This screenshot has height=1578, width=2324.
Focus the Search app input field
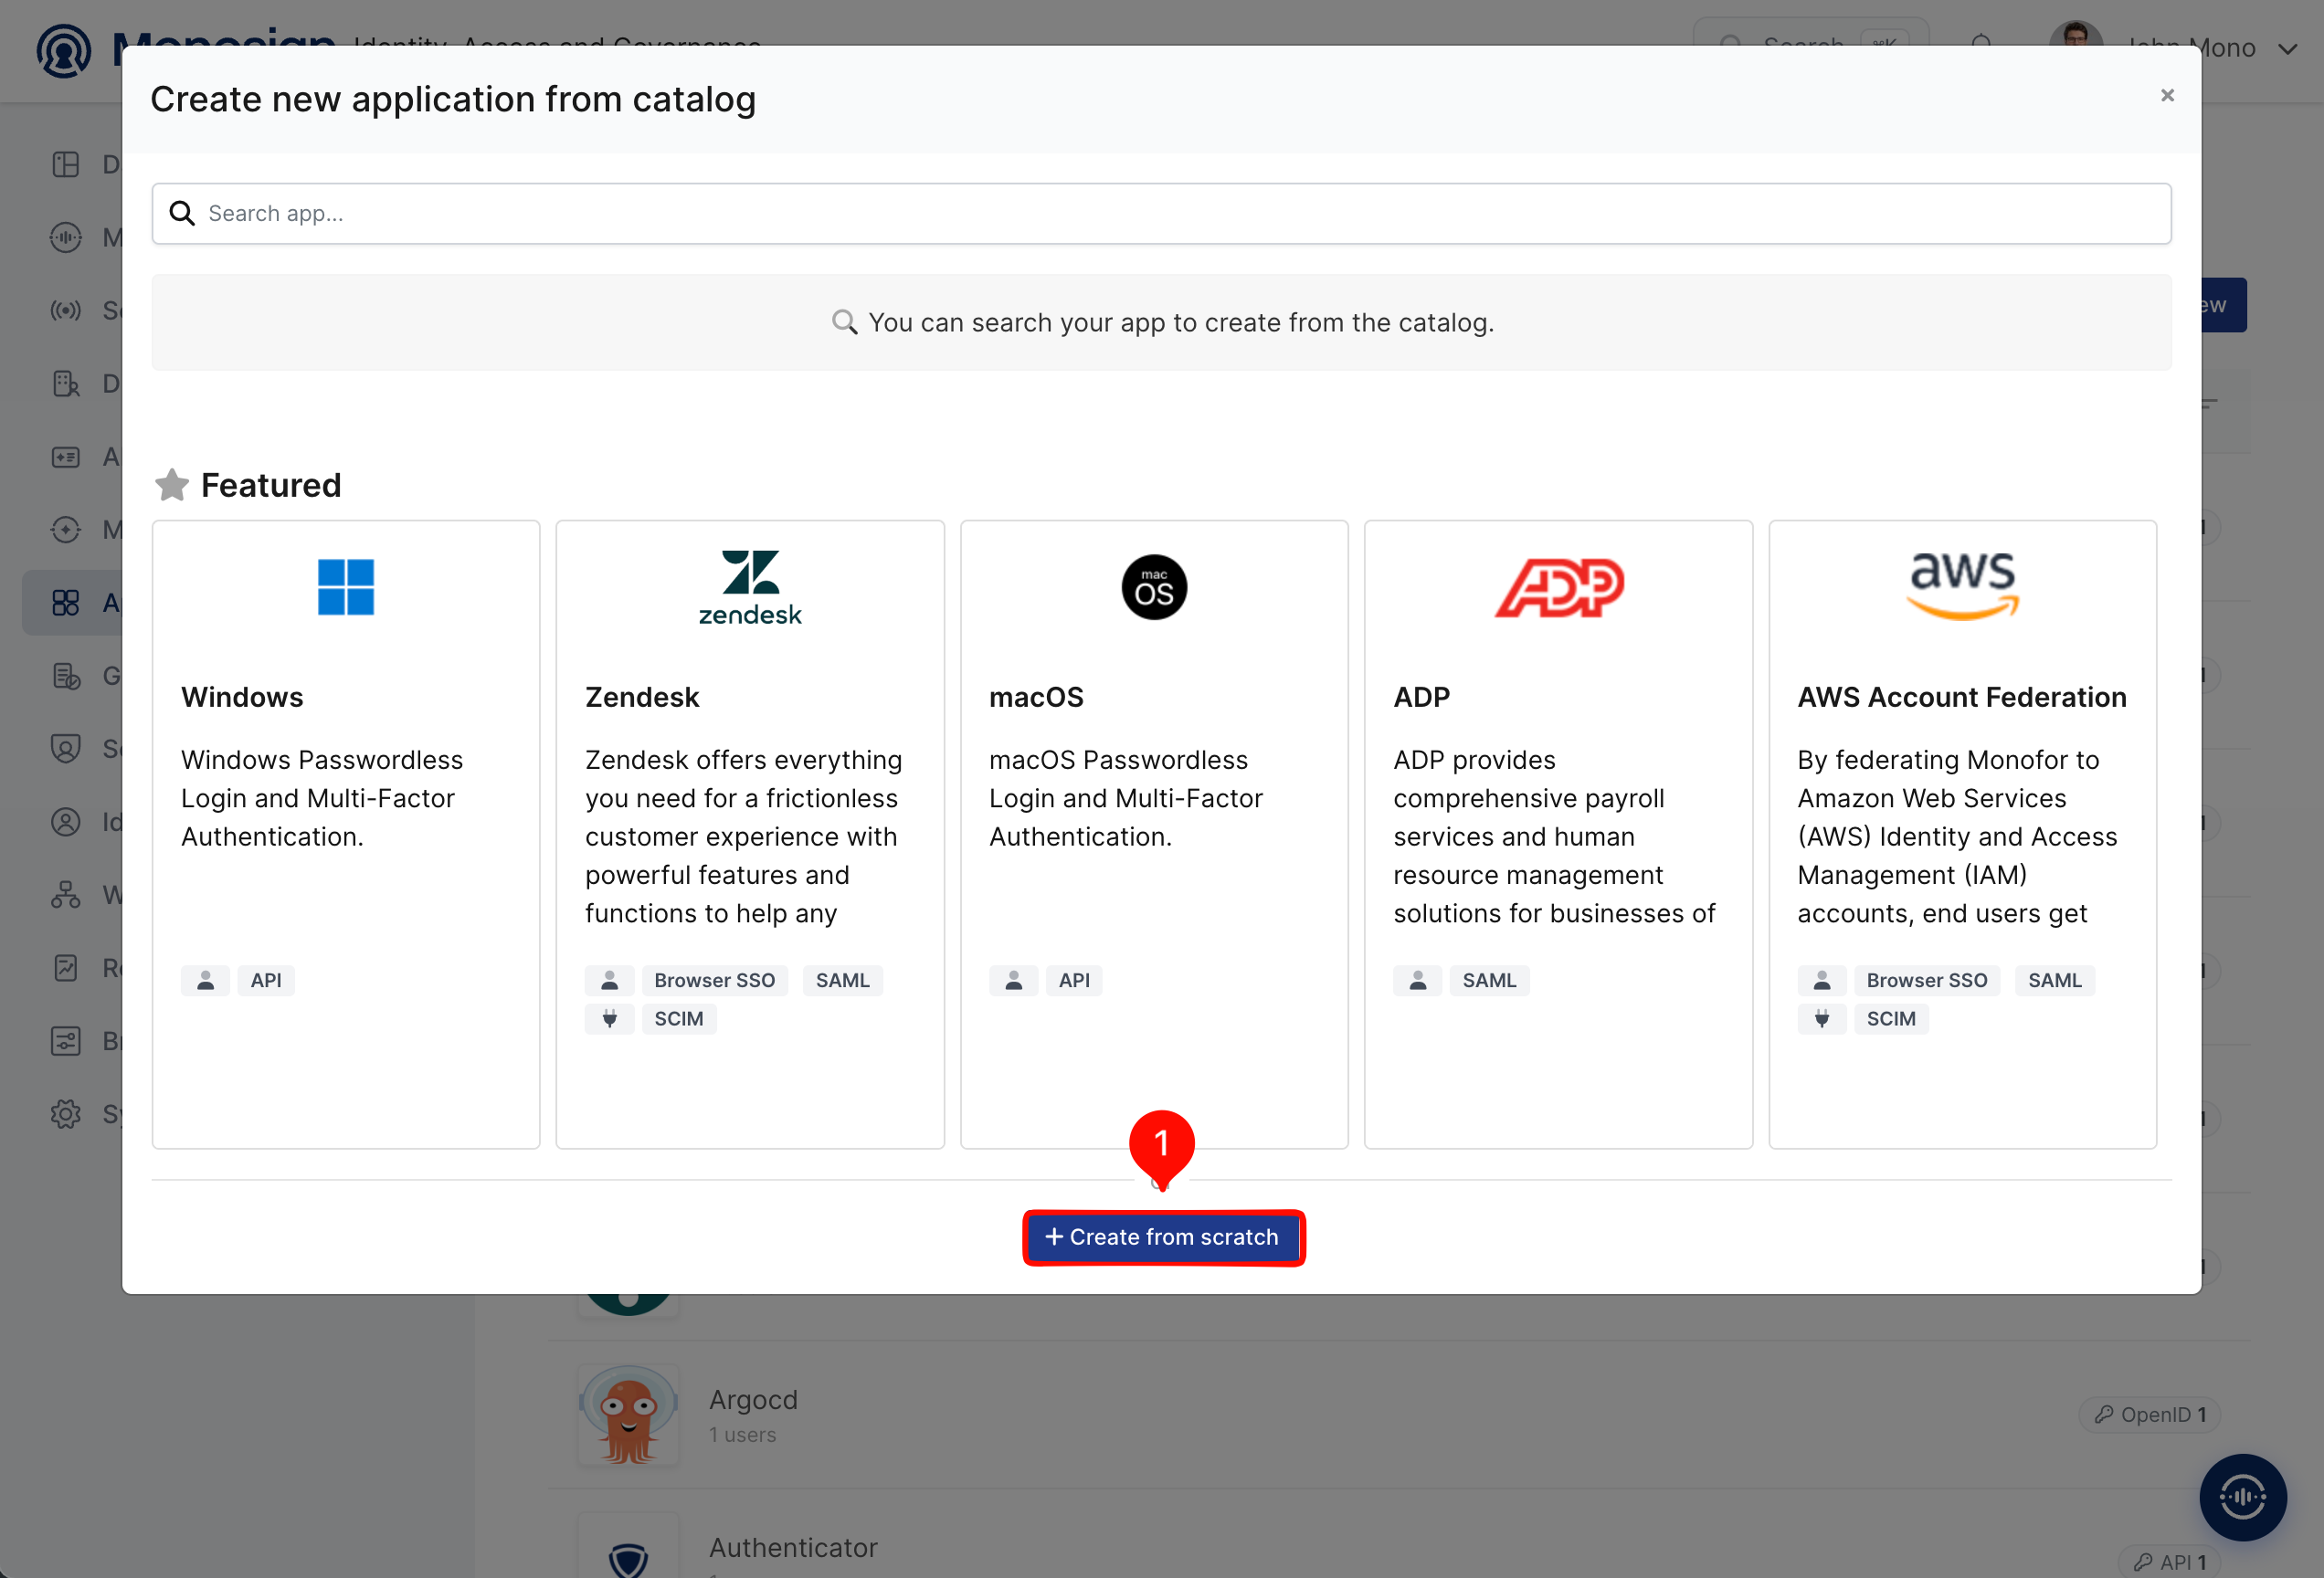click(1161, 213)
